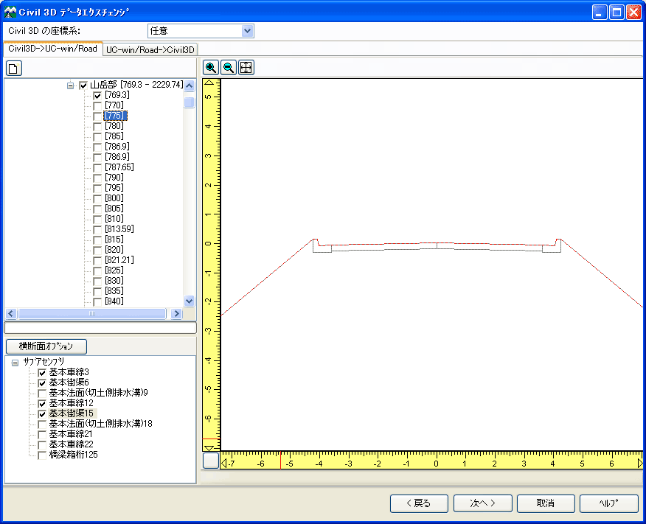Image resolution: width=646 pixels, height=524 pixels.
Task: Uncheck the 基本車線12 subassembly
Action: (42, 403)
